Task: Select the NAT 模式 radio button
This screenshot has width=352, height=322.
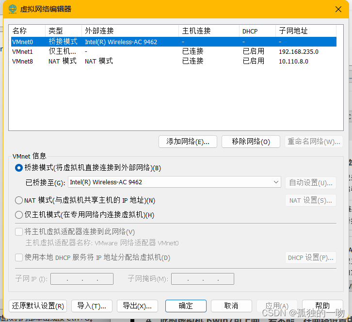Action: click(19, 200)
